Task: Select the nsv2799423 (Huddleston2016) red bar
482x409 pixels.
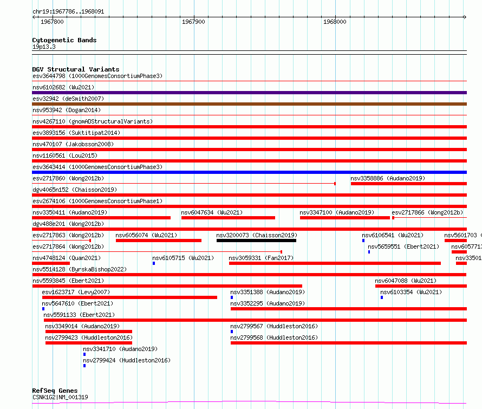Action: 89,343
